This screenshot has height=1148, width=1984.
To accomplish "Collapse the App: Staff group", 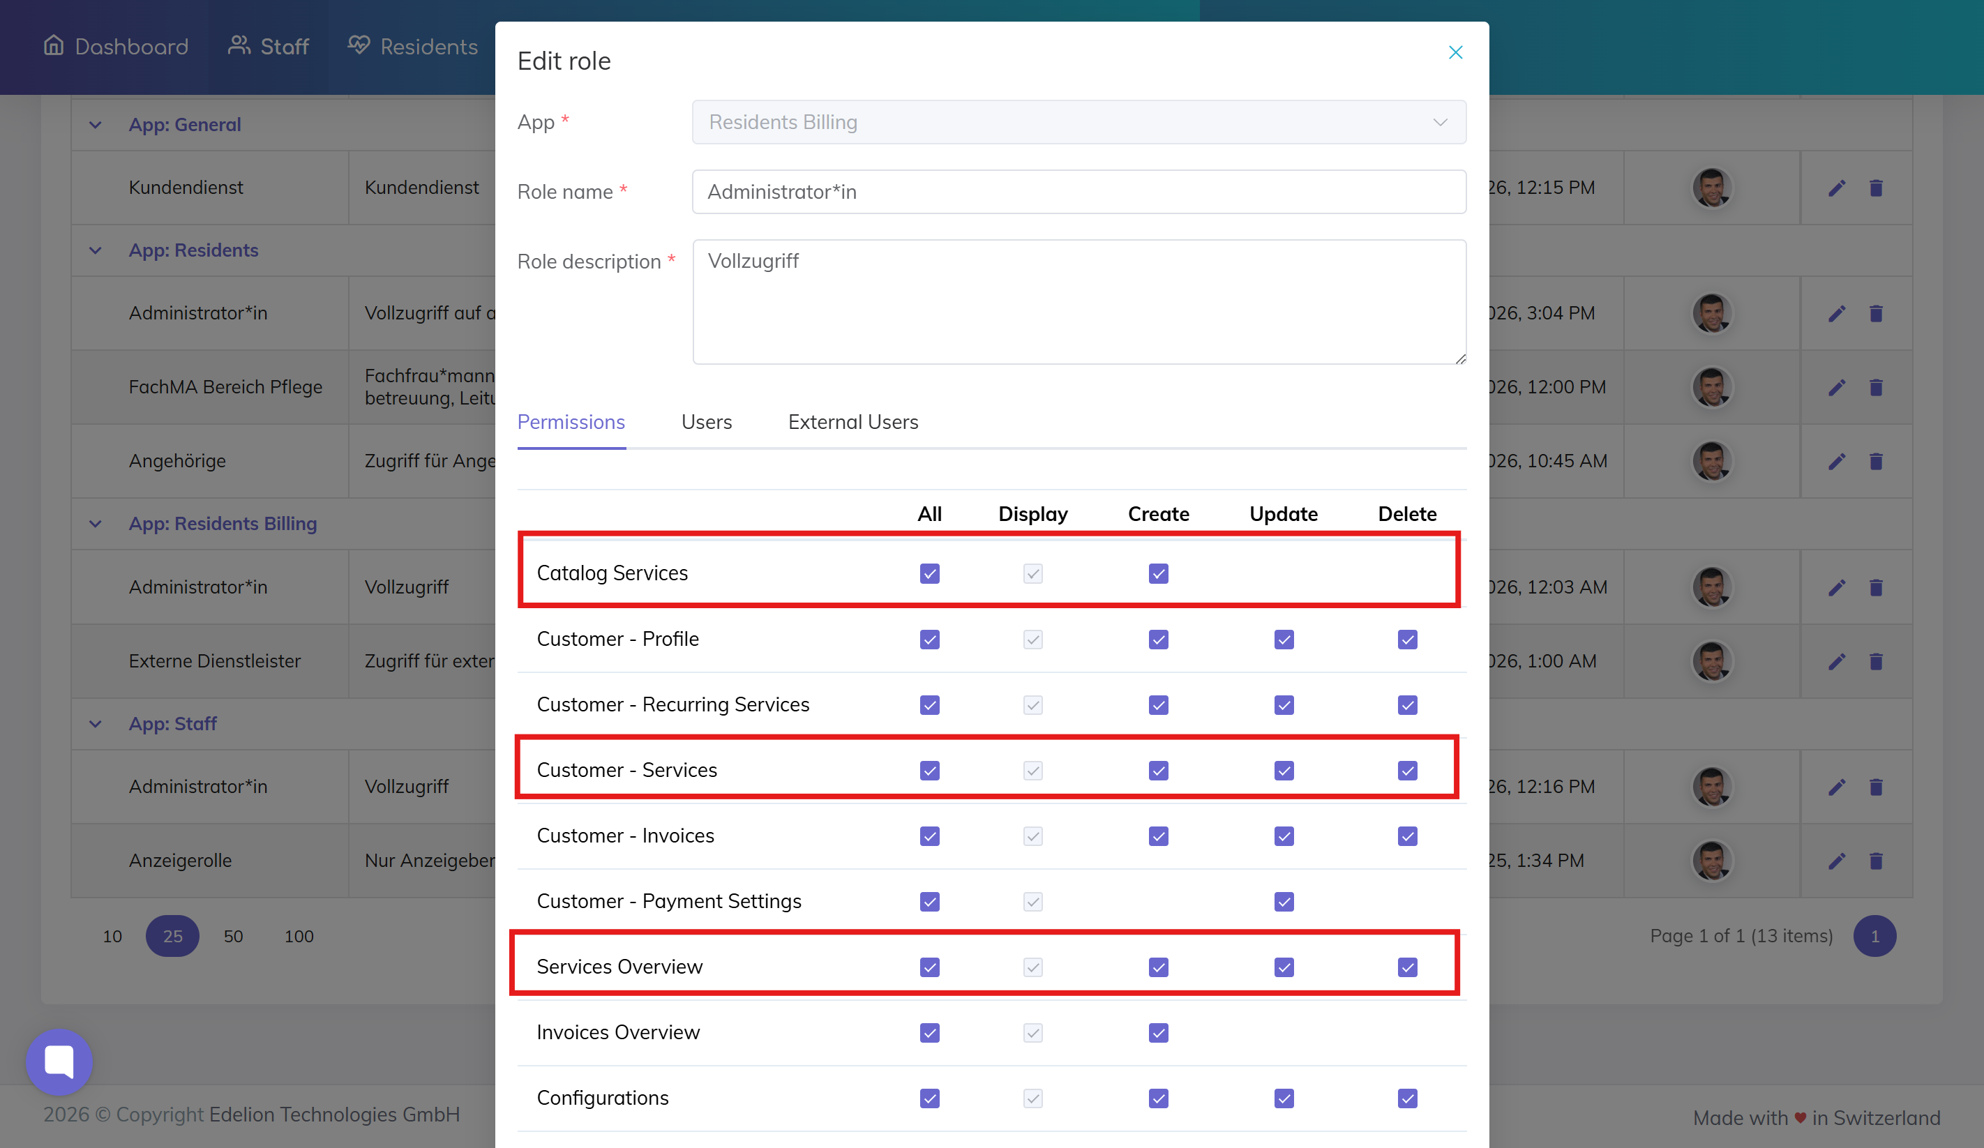I will click(96, 723).
